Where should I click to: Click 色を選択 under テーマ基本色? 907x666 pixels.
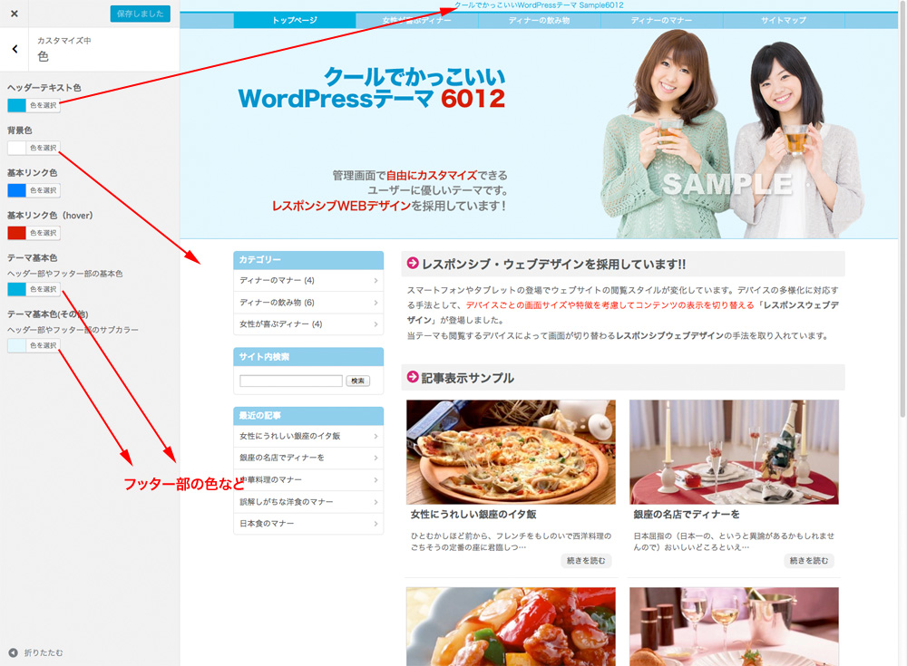pos(44,289)
